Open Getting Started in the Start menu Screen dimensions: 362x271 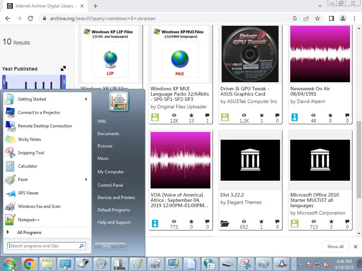(47, 99)
